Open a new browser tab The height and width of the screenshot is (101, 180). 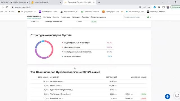99,2
